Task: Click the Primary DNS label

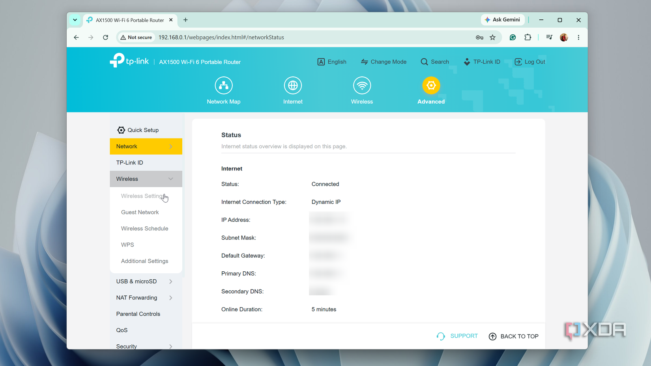Action: click(239, 274)
